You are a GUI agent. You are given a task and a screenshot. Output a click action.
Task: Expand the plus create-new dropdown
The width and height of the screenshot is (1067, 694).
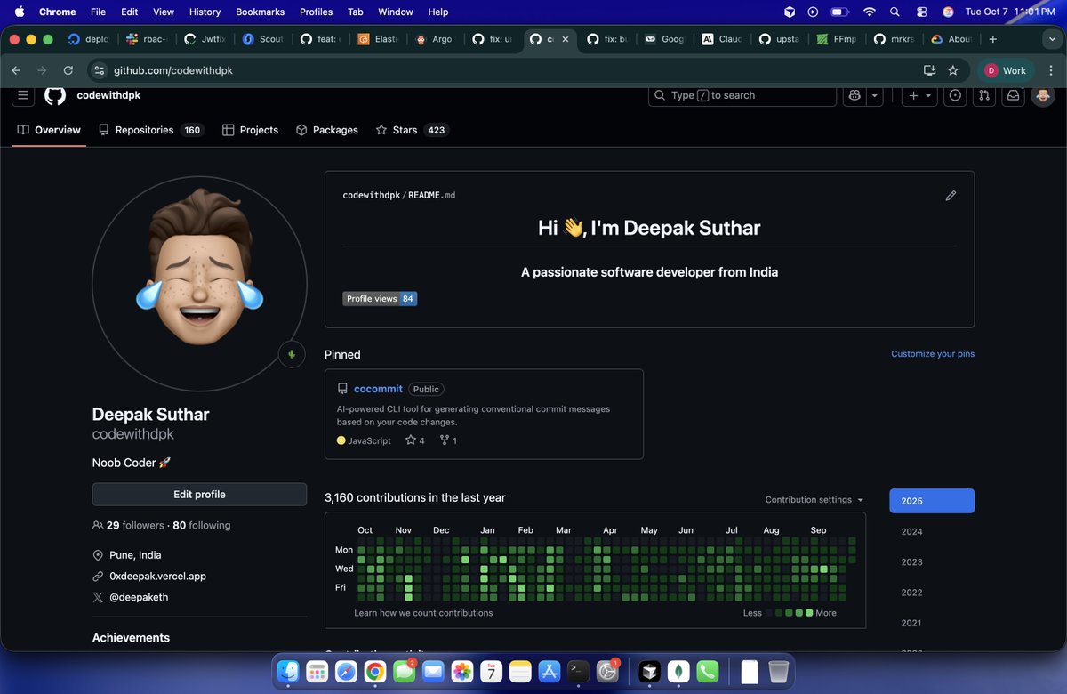[920, 95]
